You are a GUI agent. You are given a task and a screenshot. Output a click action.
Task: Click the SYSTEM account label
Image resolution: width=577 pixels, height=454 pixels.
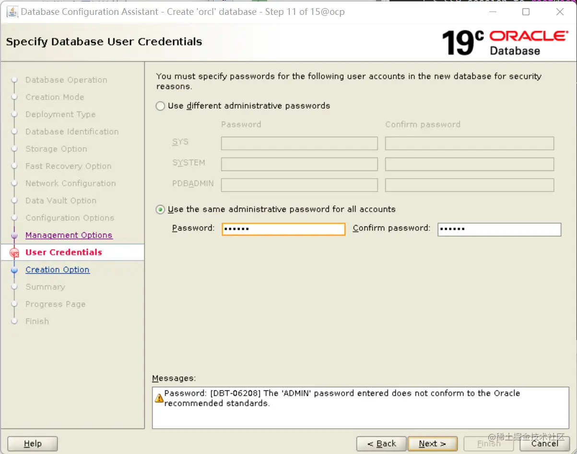pyautogui.click(x=188, y=163)
